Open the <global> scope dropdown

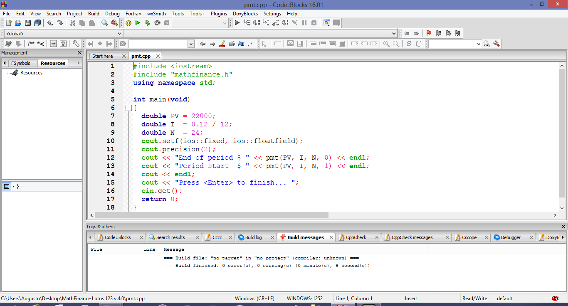[63, 33]
